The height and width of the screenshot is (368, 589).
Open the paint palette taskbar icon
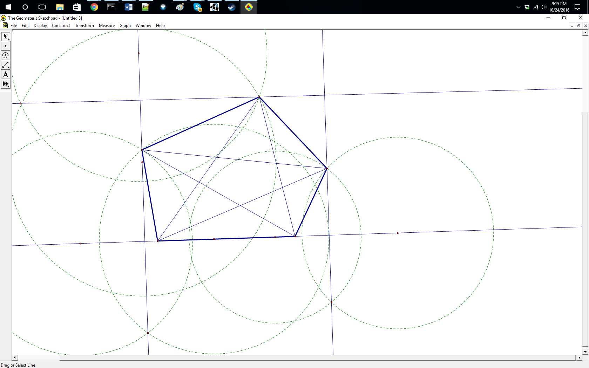click(180, 7)
